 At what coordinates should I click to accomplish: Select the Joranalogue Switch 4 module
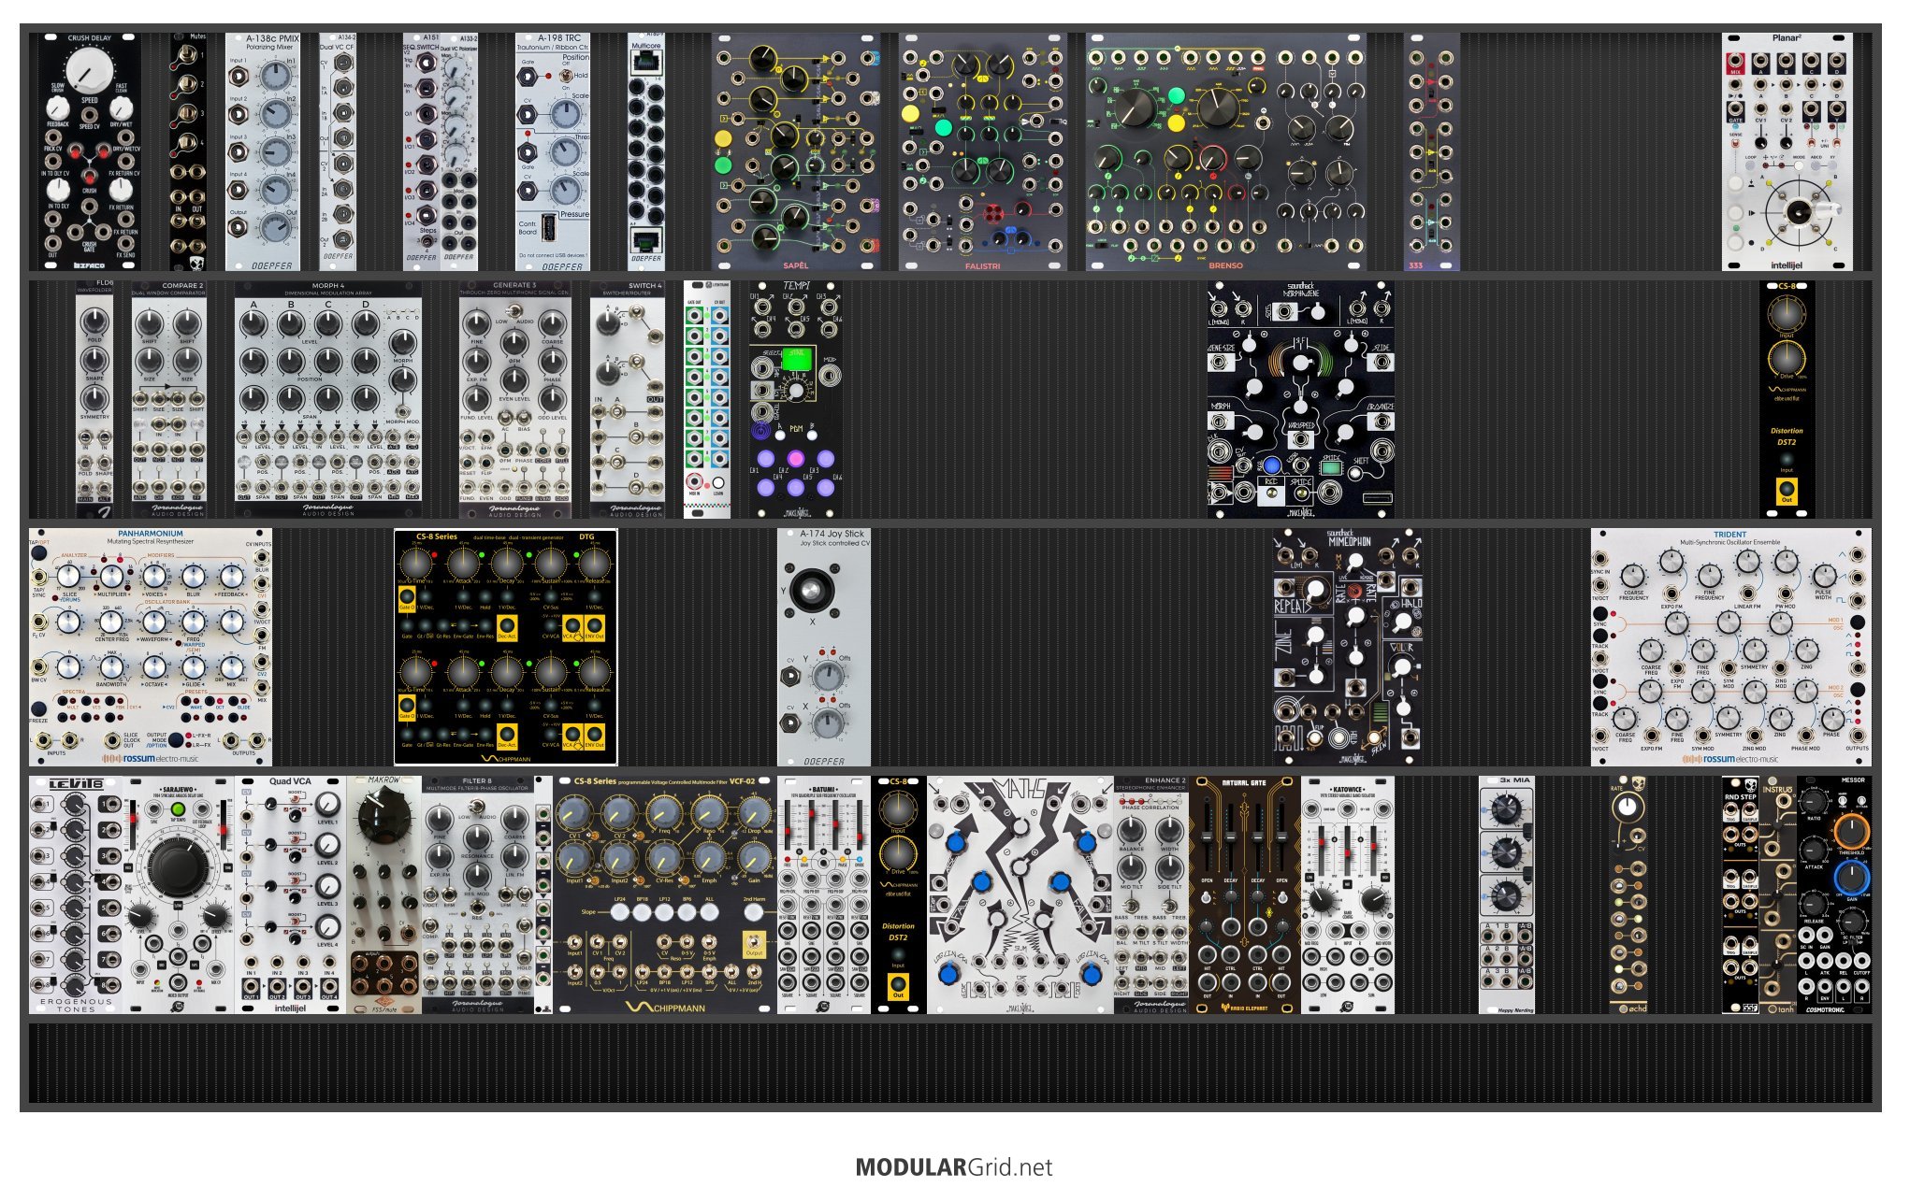[x=628, y=399]
